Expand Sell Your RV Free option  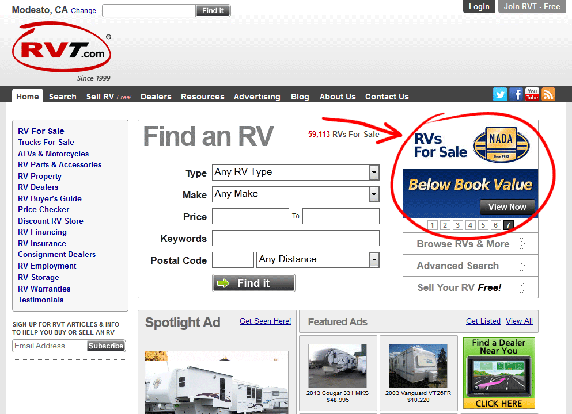[x=471, y=287]
